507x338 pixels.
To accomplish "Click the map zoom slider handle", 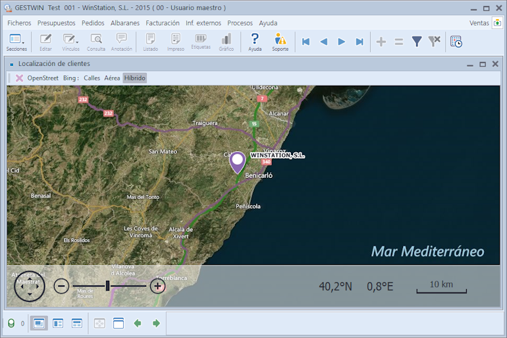I will pyautogui.click(x=107, y=285).
